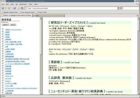Click small icon before first entry link

89,26
